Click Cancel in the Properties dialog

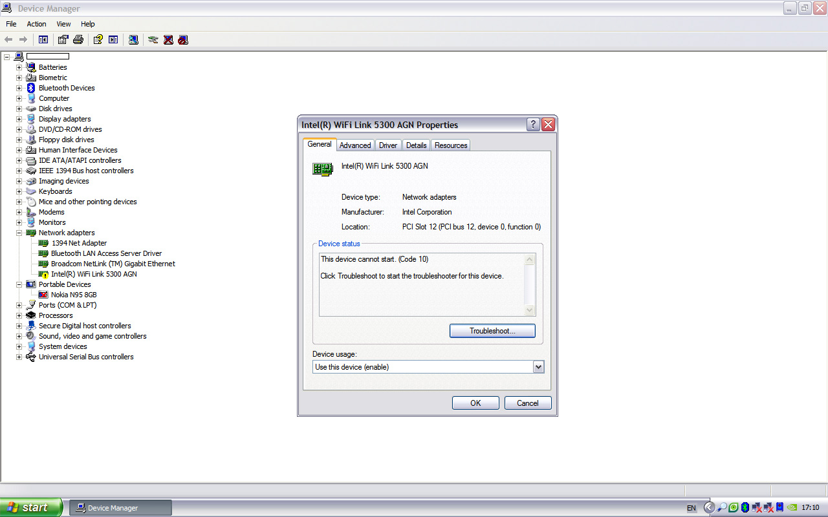click(x=528, y=403)
